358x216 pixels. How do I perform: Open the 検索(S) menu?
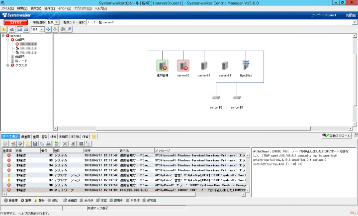pyautogui.click(x=22, y=8)
